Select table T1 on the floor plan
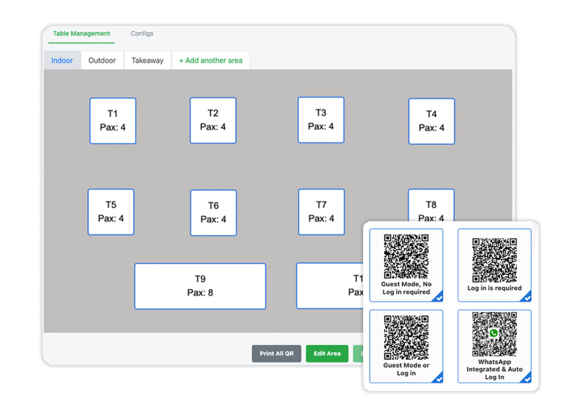The image size is (581, 417). (x=112, y=121)
